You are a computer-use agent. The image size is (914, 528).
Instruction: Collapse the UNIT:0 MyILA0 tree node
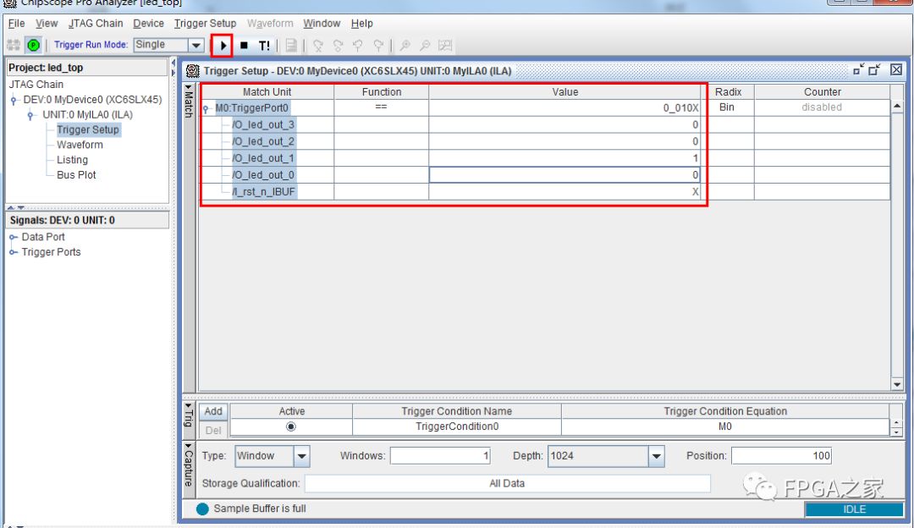(30, 115)
